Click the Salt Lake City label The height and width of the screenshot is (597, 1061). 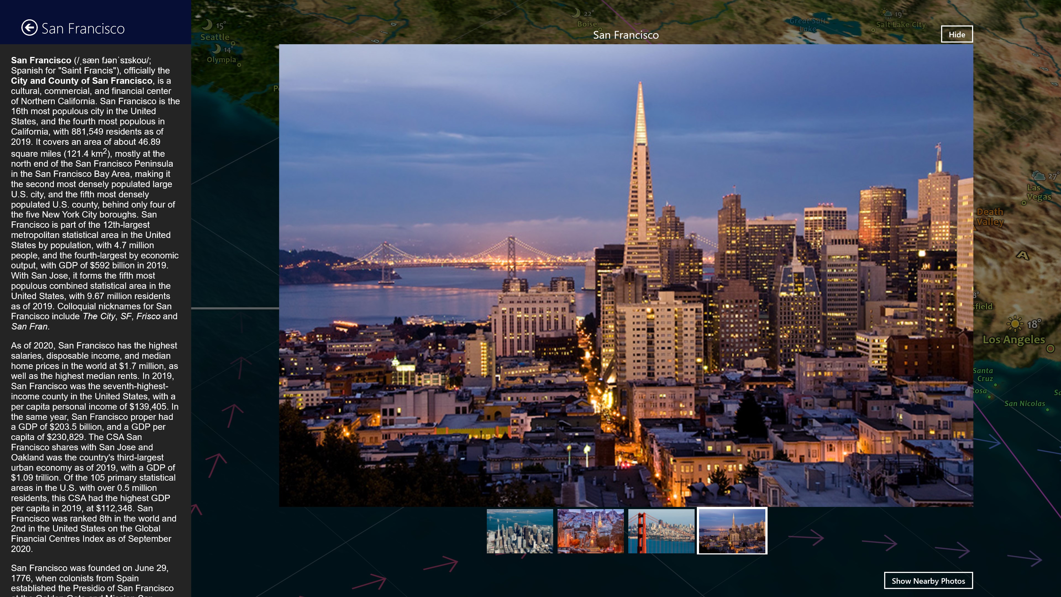tap(901, 25)
